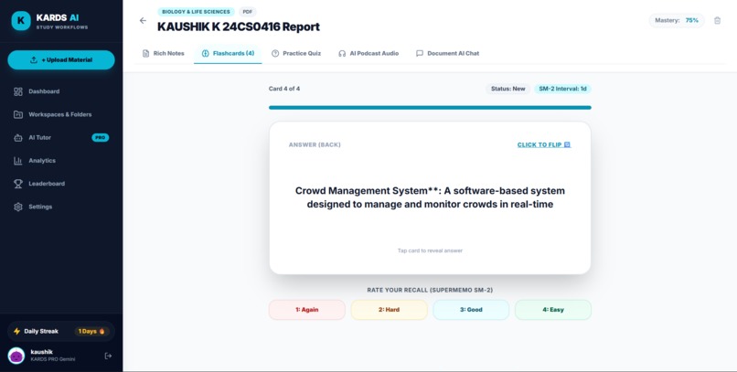
Task: Click the trash delete icon
Action: (717, 20)
